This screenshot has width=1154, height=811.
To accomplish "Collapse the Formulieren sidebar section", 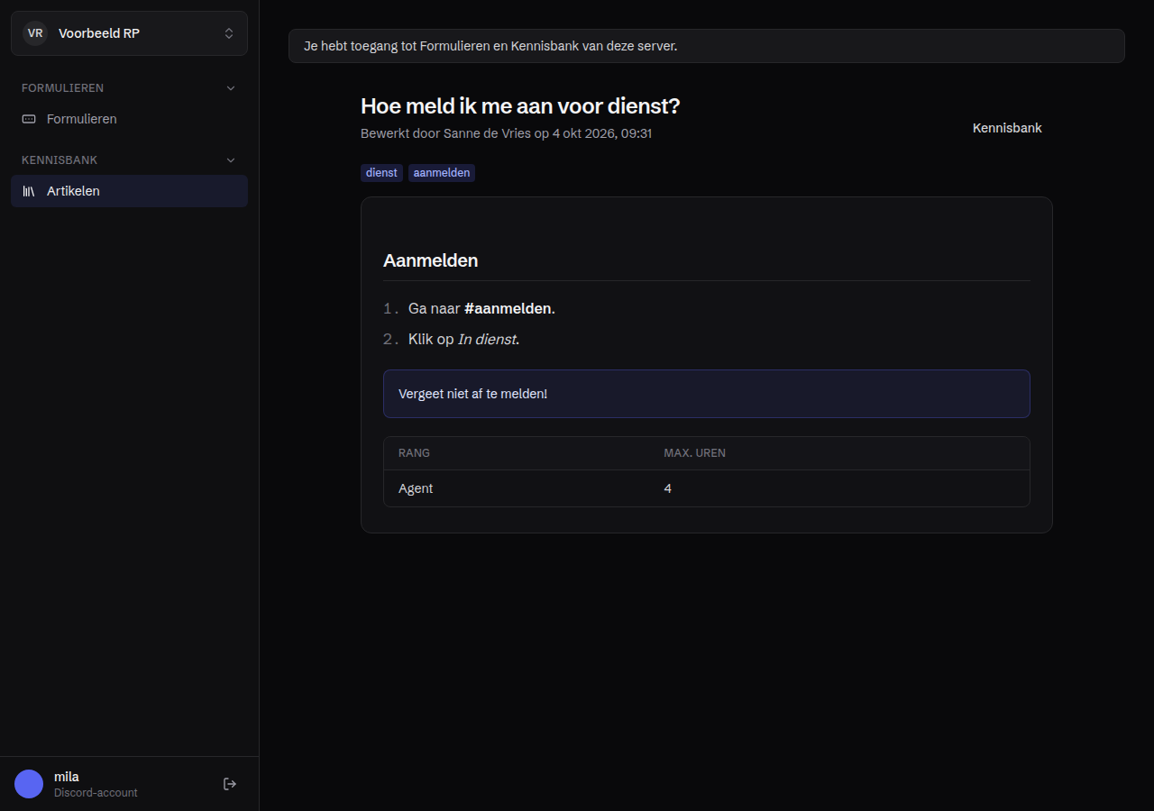I will point(129,88).
